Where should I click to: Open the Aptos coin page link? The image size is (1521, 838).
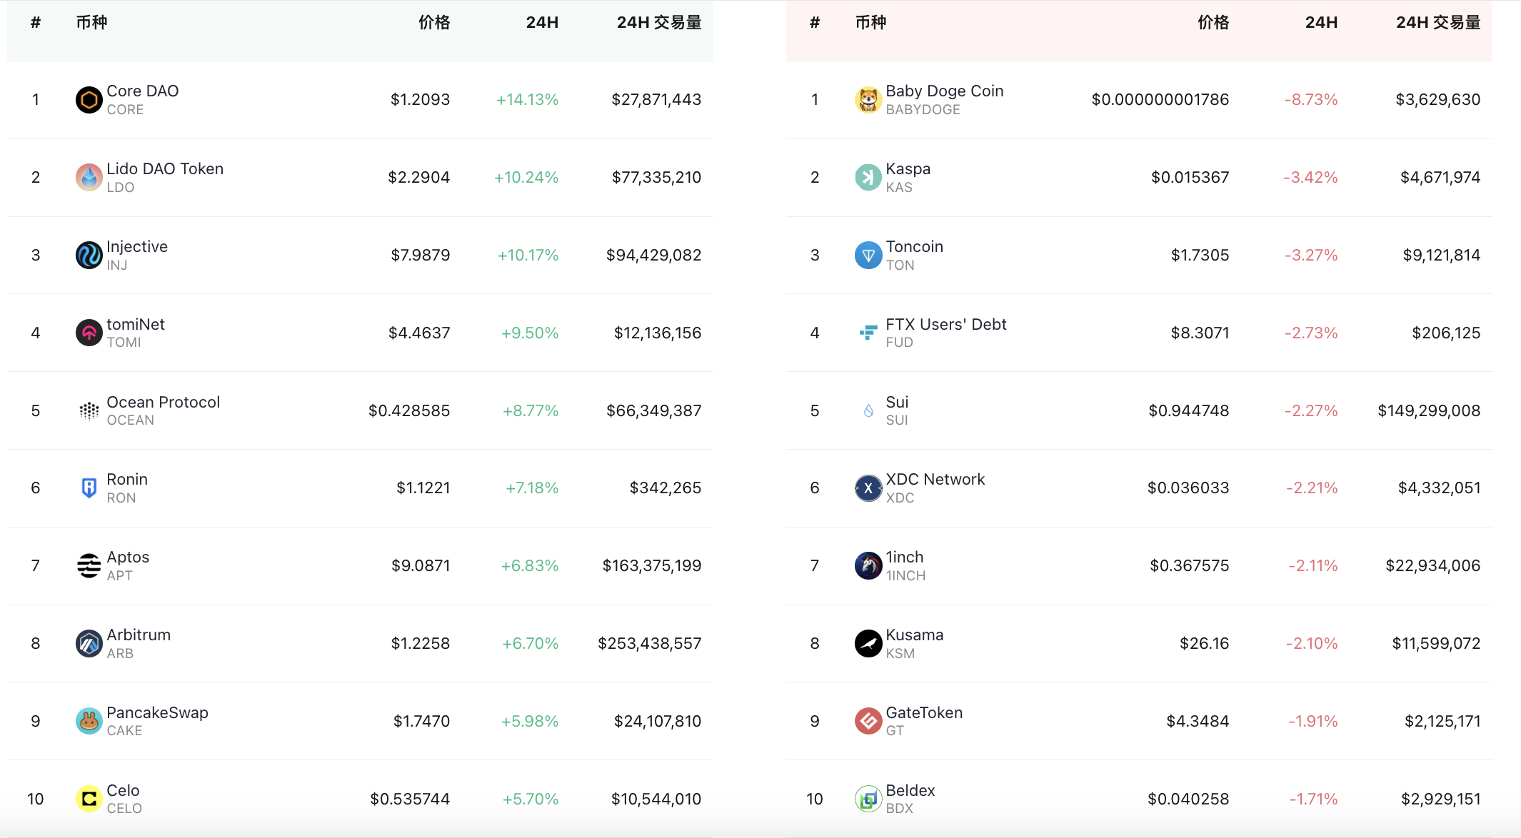(128, 557)
